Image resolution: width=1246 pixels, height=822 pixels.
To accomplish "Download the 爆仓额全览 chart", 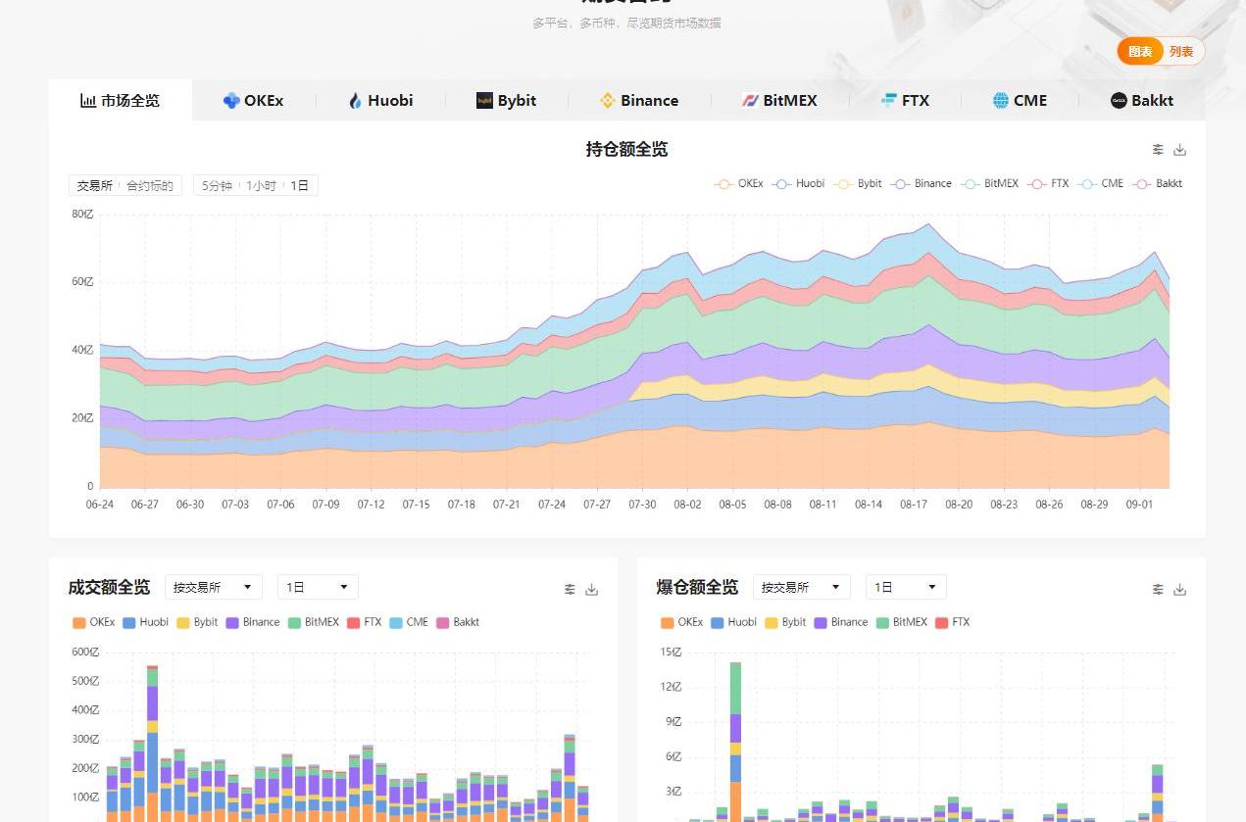I will click(x=1180, y=589).
